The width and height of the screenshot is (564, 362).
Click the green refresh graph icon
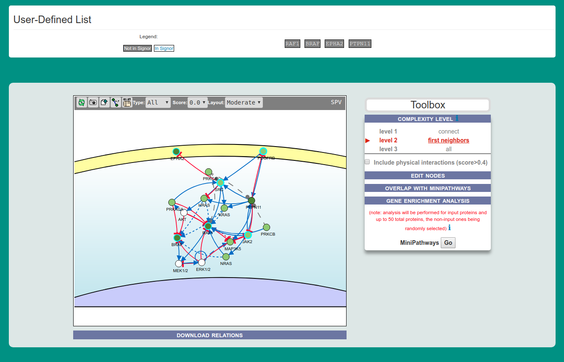(82, 102)
